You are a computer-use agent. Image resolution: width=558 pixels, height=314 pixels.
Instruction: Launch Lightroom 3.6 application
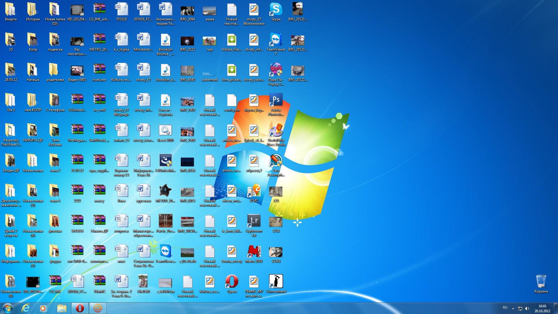coord(254,222)
